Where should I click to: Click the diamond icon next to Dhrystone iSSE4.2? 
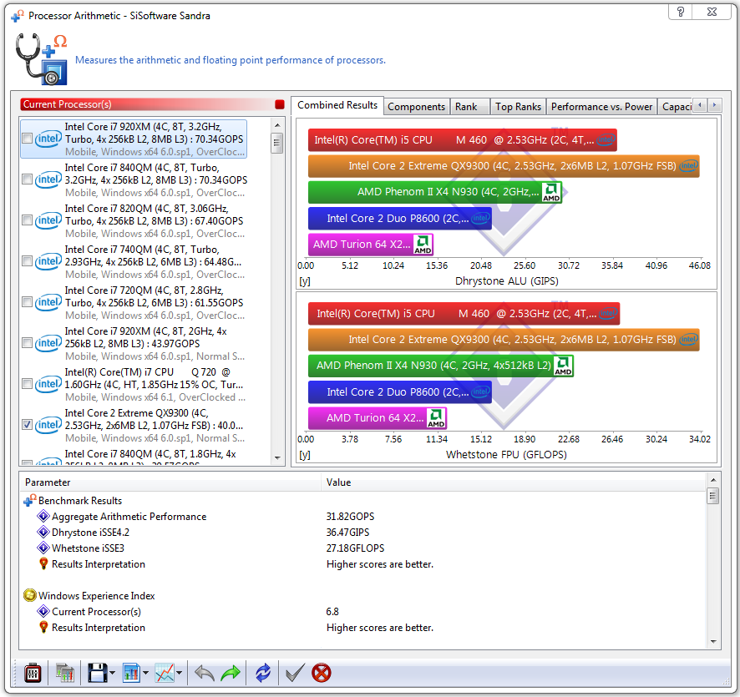click(x=43, y=532)
